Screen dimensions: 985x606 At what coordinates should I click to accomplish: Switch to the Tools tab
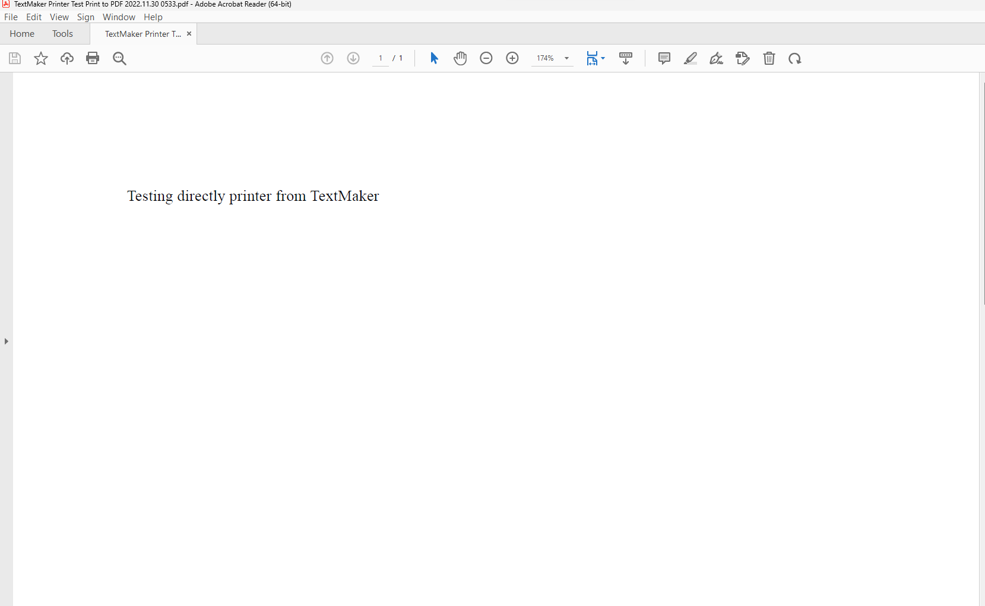pos(62,34)
